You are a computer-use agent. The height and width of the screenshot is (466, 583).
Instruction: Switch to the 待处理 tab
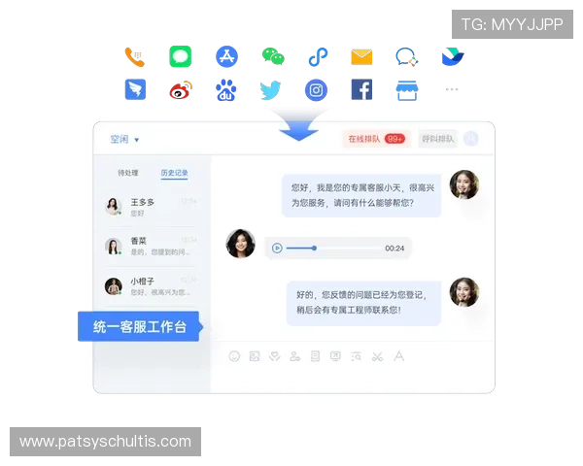pyautogui.click(x=128, y=173)
